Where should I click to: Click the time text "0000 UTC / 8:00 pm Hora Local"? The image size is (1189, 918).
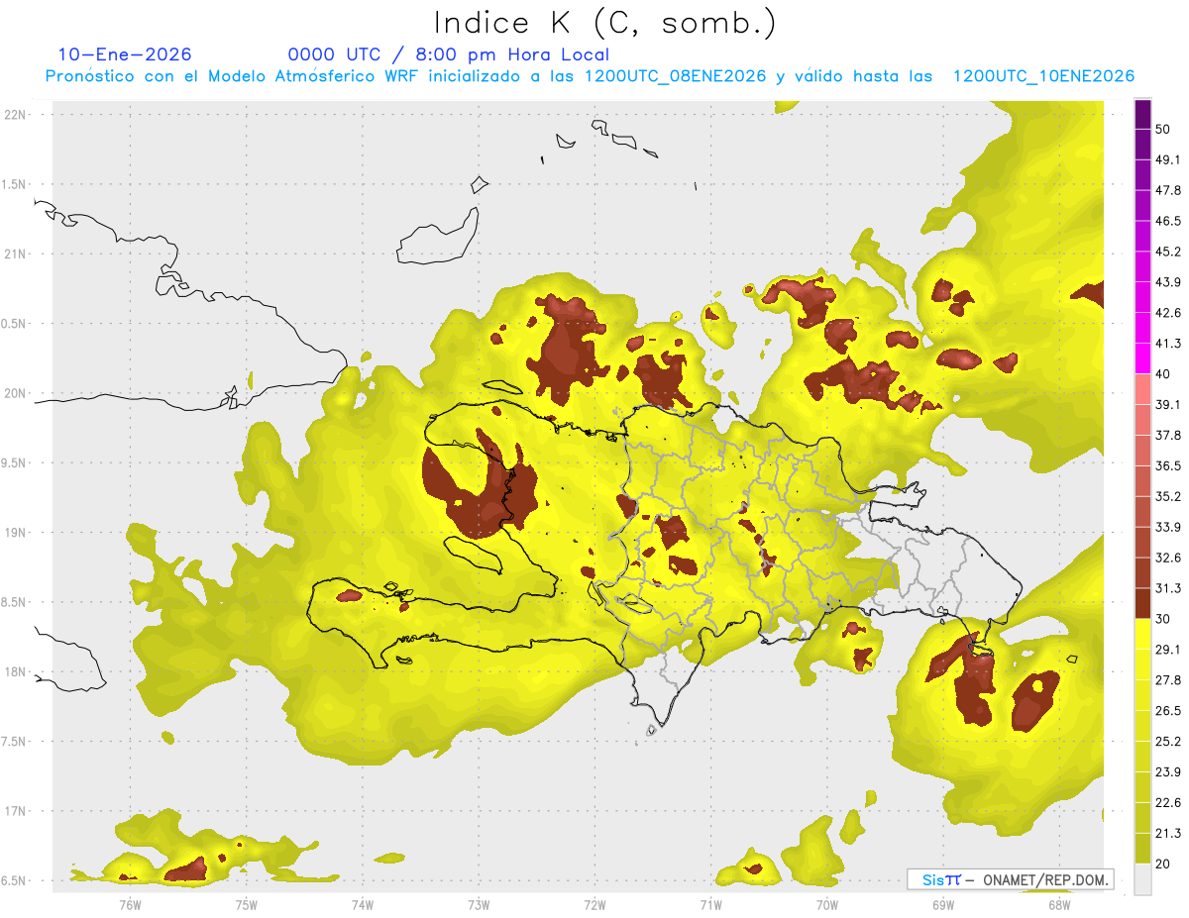pos(449,55)
